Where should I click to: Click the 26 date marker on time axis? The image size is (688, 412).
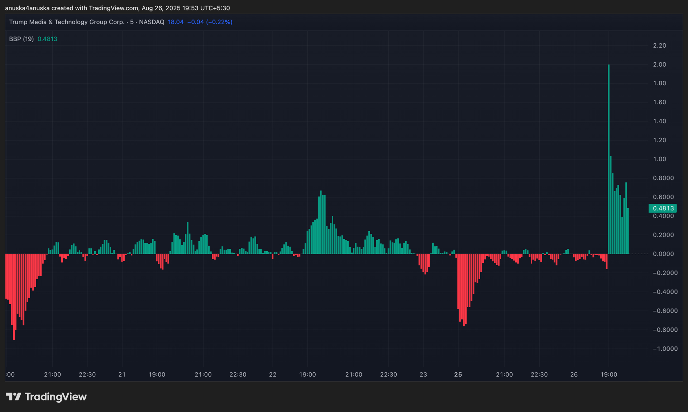click(574, 374)
